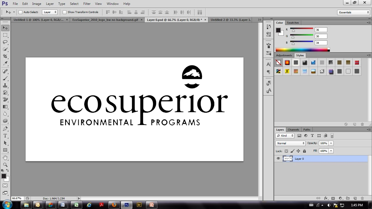Enable the Auto-Select checkbox
This screenshot has height=209, width=372.
point(20,12)
